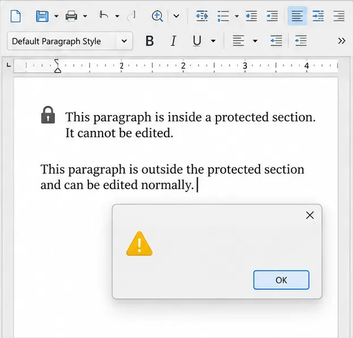The height and width of the screenshot is (338, 353).
Task: Click the indent icon right after the alignment dropdown arrow
Action: coord(277,41)
